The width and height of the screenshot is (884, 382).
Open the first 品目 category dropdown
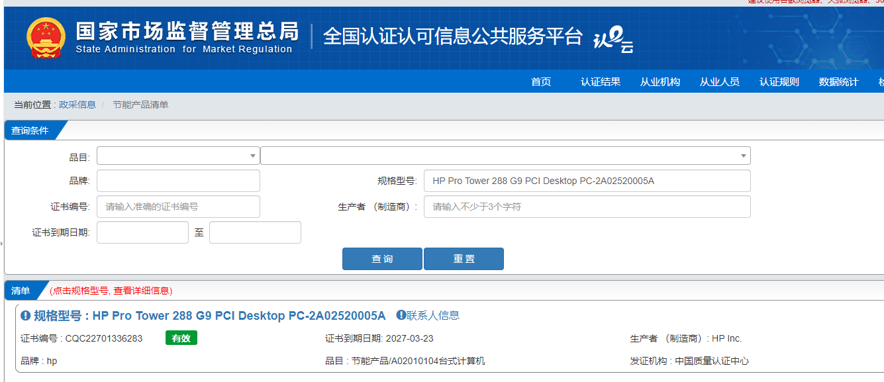pos(178,156)
